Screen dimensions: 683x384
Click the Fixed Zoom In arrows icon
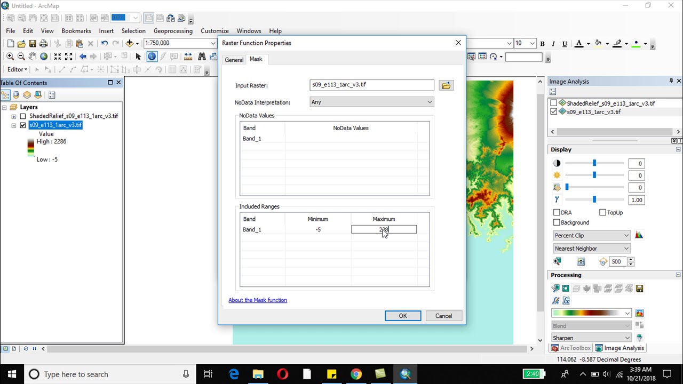coord(58,57)
